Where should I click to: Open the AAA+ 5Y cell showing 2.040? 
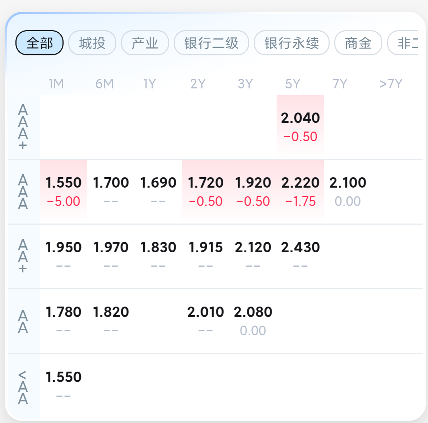tap(300, 127)
